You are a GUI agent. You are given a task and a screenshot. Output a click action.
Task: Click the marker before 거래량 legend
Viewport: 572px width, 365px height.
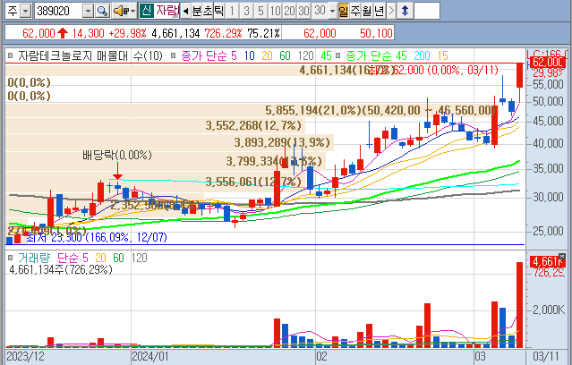[x=10, y=258]
